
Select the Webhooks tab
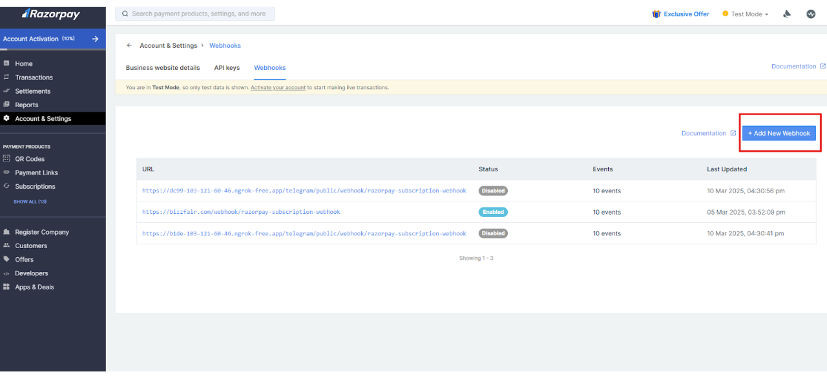pyautogui.click(x=269, y=68)
